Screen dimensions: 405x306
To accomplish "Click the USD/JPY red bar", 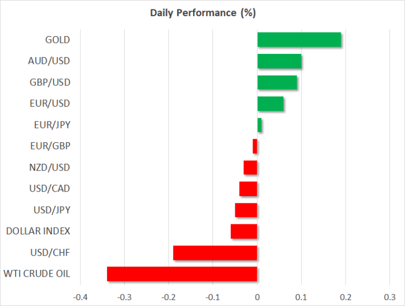I will pos(246,210).
